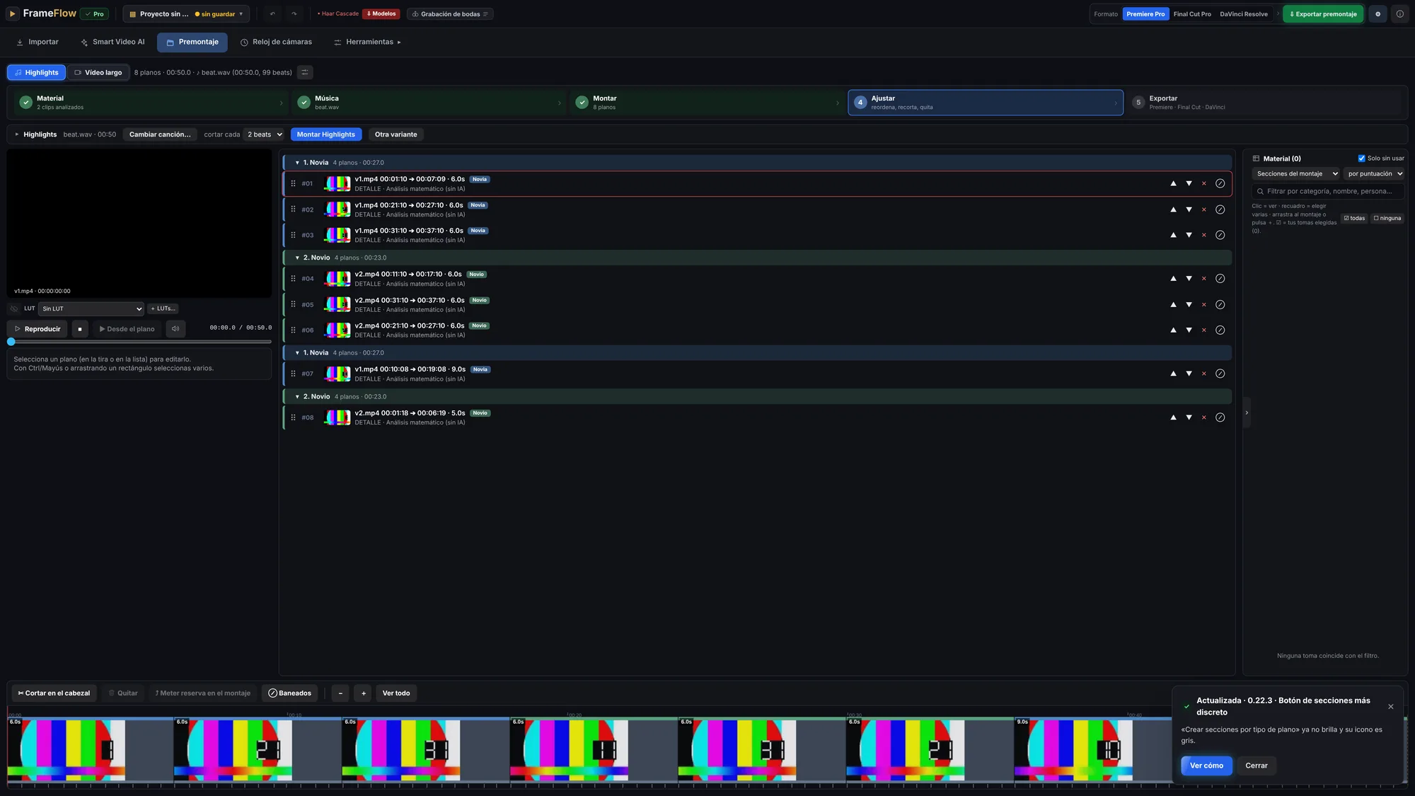Select Final Cut Pro format
Image resolution: width=1415 pixels, height=796 pixels.
(1192, 14)
